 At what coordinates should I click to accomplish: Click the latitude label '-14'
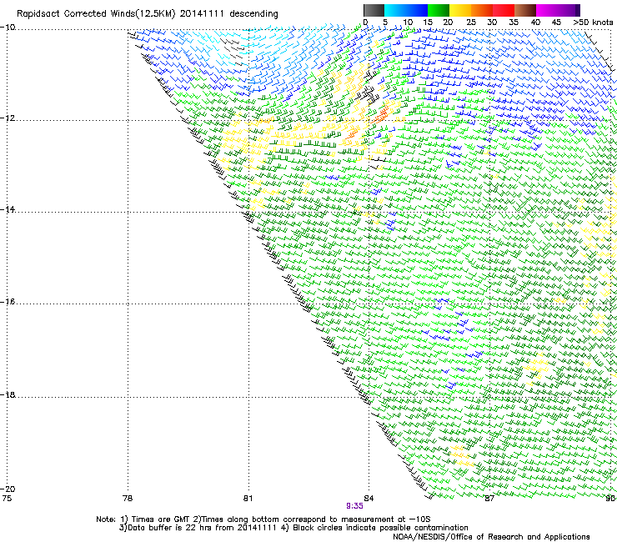(8, 209)
